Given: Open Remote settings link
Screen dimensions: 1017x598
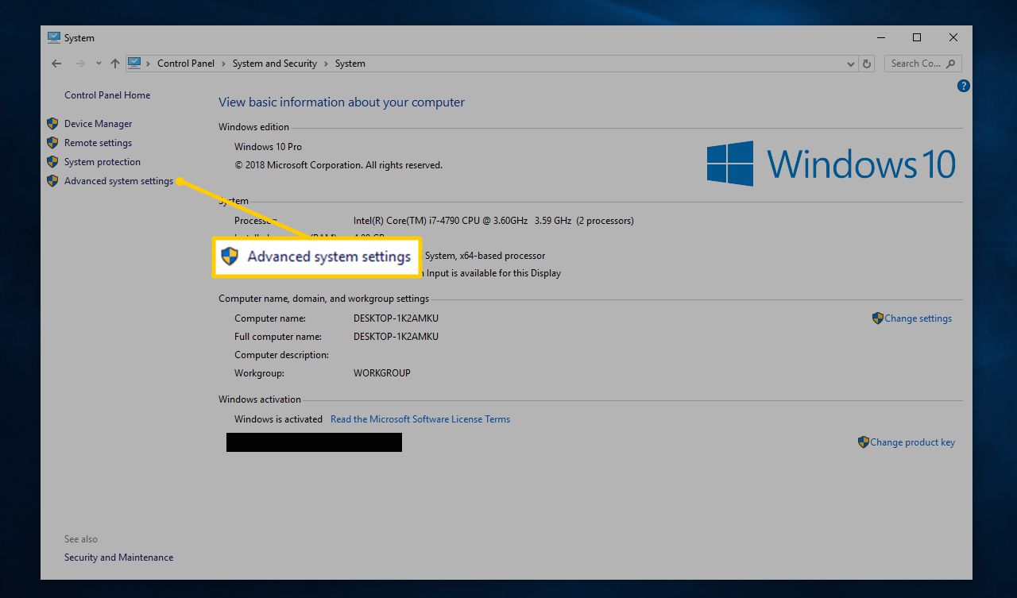Looking at the screenshot, I should coord(99,143).
